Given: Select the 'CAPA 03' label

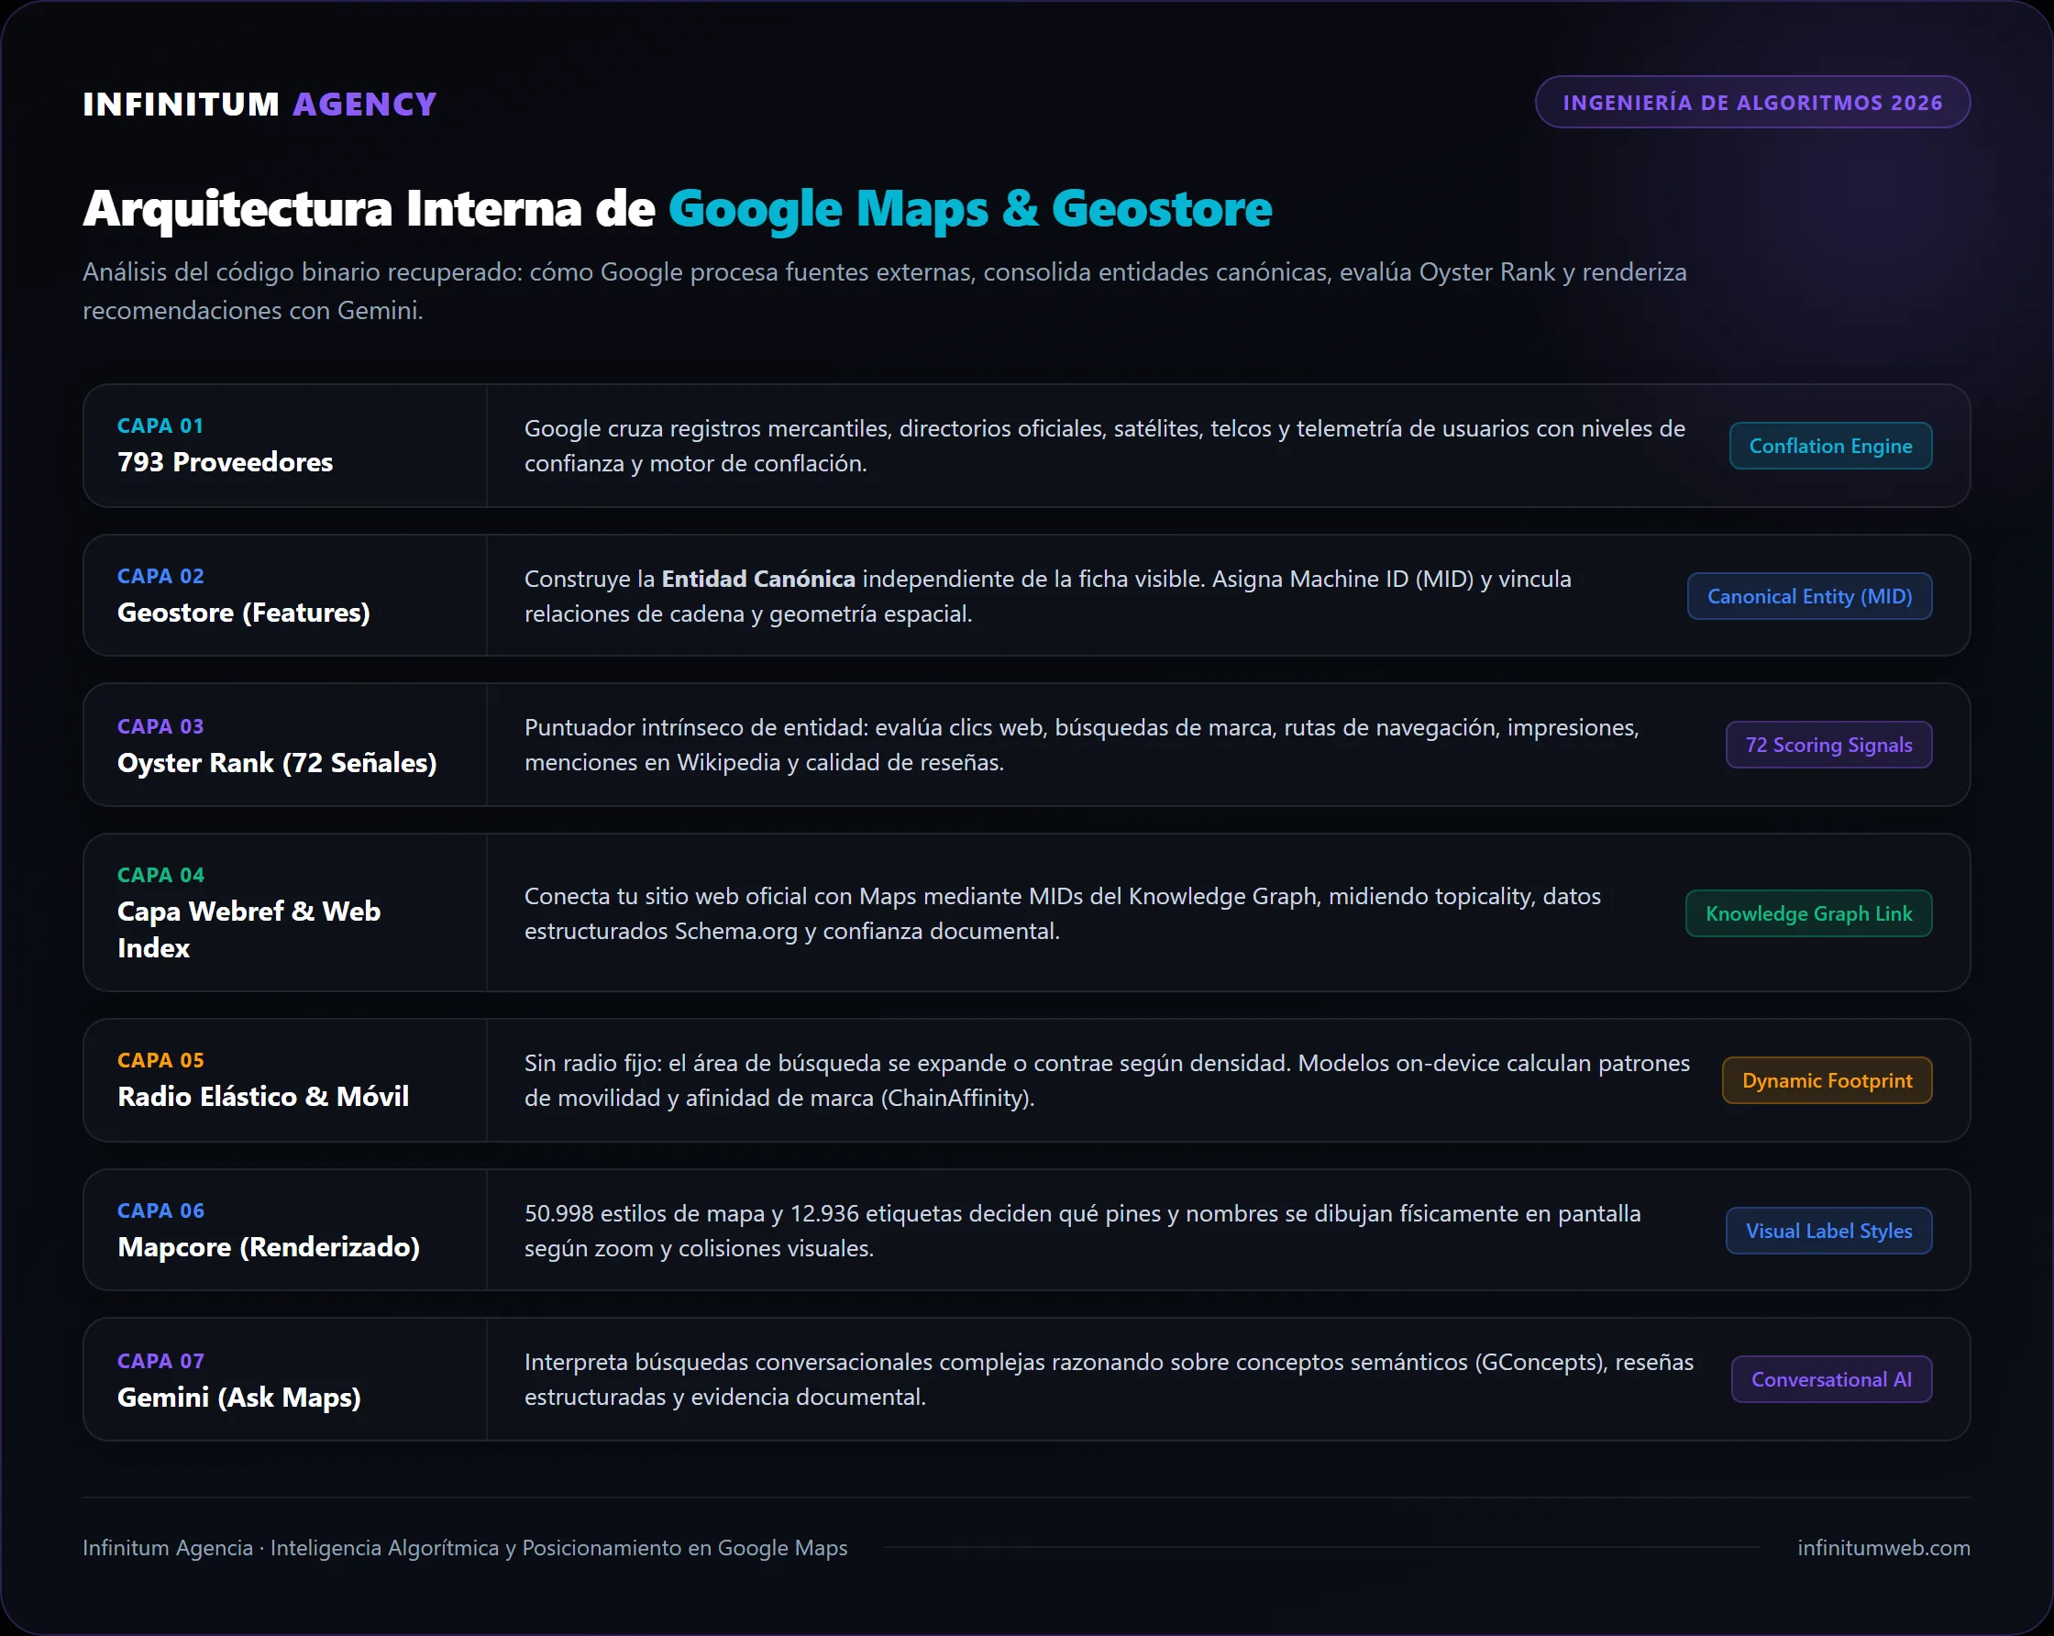Looking at the screenshot, I should (160, 726).
